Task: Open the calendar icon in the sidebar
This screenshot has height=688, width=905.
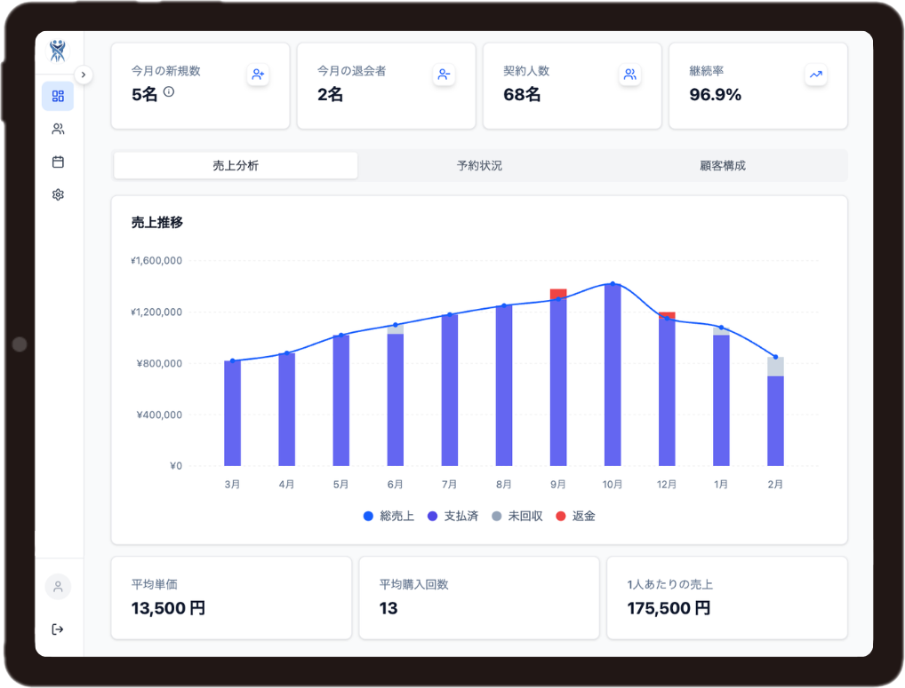Action: coord(58,161)
